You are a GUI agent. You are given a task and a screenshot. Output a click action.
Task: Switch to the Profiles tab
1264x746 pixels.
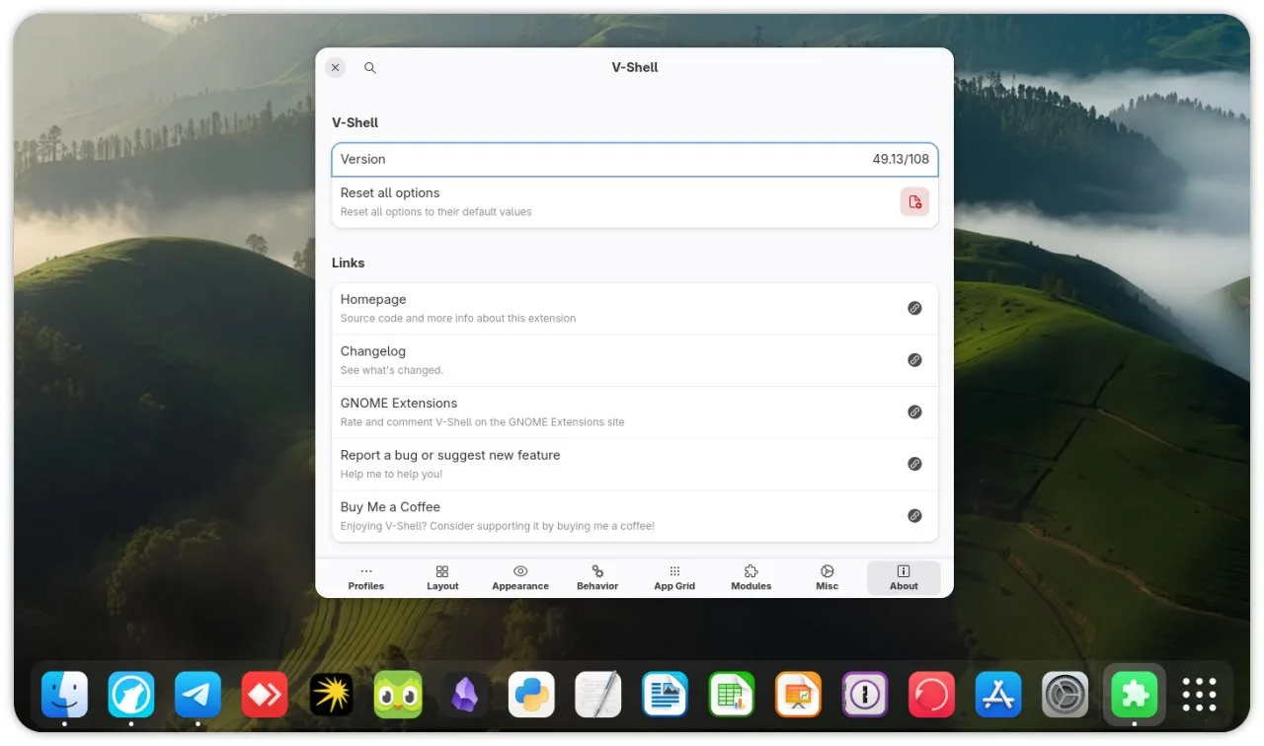click(366, 578)
